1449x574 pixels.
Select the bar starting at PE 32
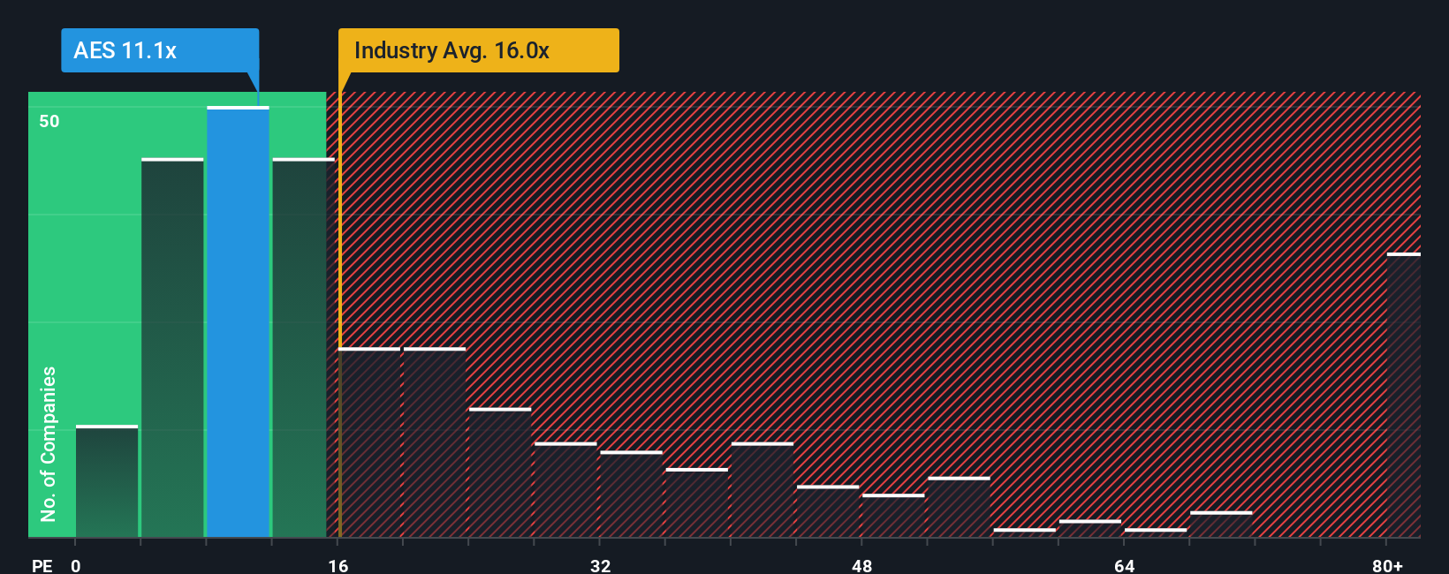(x=631, y=495)
